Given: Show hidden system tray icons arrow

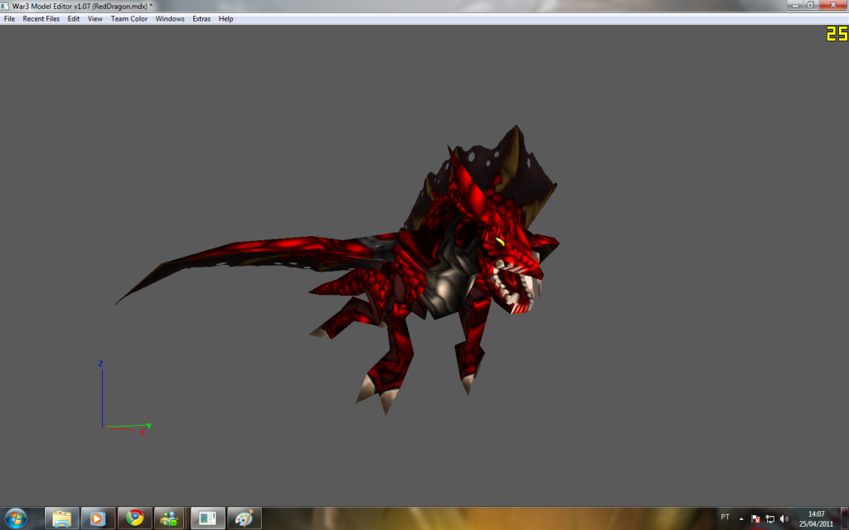Looking at the screenshot, I should (741, 518).
